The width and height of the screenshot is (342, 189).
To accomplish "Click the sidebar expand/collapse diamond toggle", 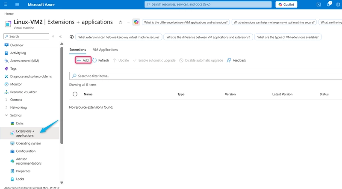I will (x=53, y=36).
